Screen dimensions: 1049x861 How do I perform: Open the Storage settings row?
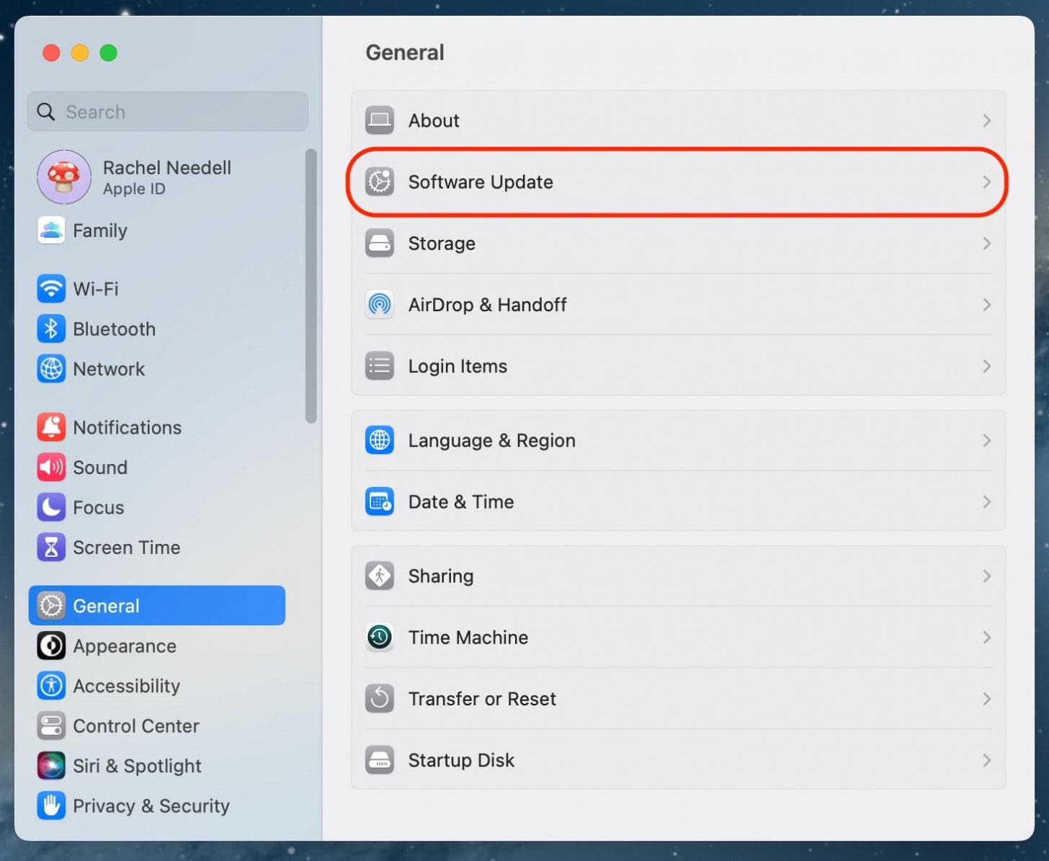tap(677, 244)
